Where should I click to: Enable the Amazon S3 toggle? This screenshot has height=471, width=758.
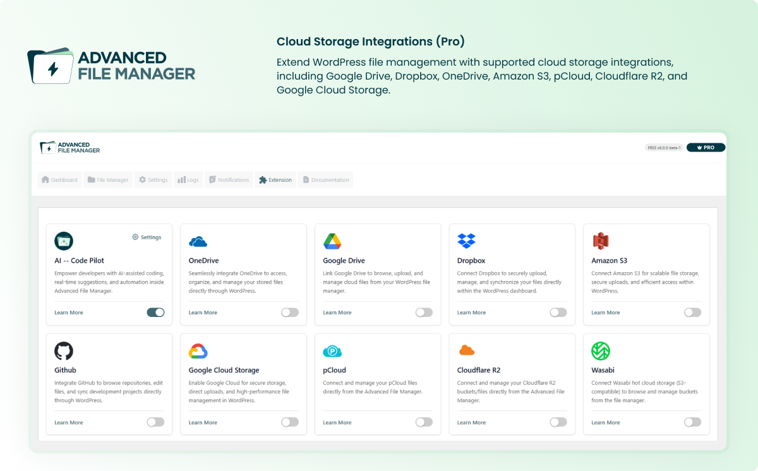tap(692, 312)
